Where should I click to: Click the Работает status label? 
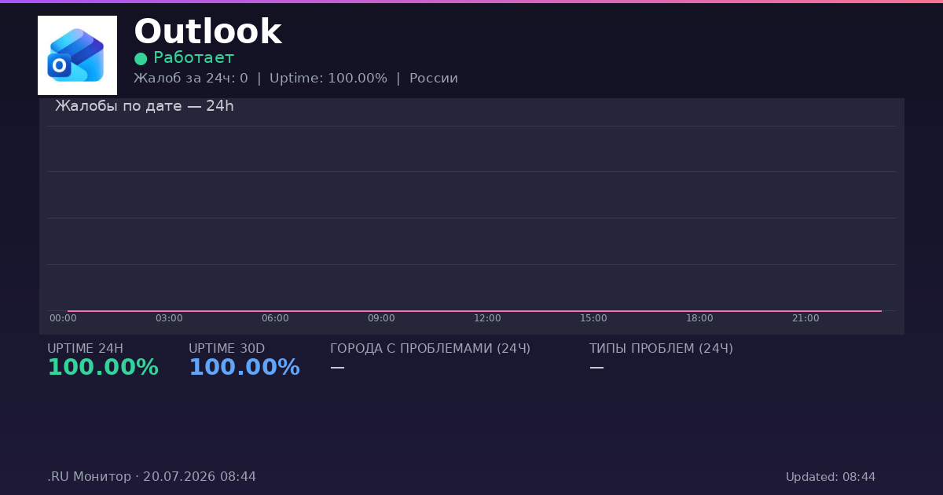click(x=193, y=57)
